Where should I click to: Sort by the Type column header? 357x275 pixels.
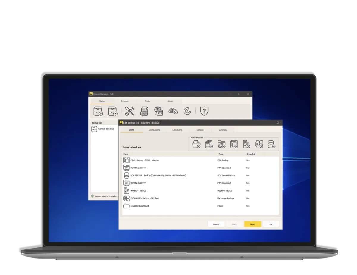pyautogui.click(x=231, y=154)
